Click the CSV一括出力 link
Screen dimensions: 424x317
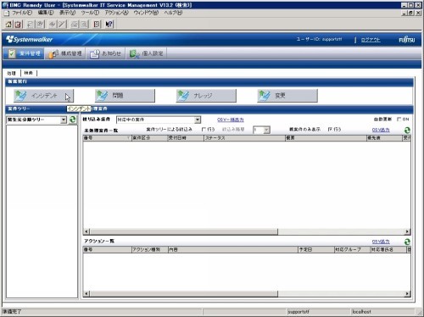click(231, 120)
